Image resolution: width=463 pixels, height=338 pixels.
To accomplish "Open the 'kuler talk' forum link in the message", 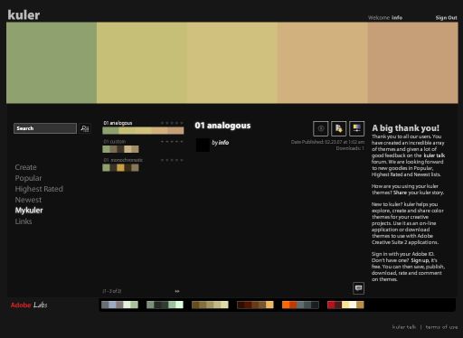I will coord(434,155).
